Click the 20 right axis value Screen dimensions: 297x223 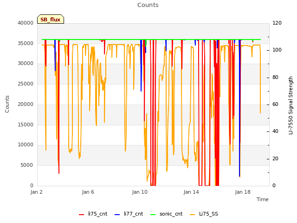click(275, 158)
